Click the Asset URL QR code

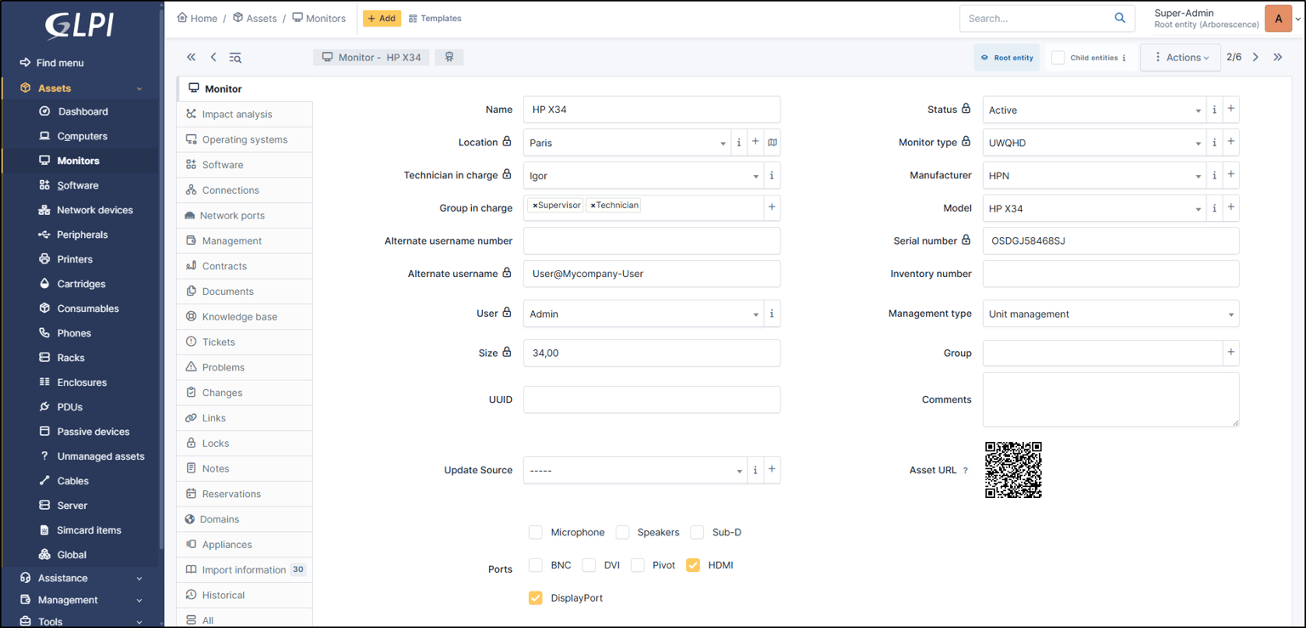1014,470
